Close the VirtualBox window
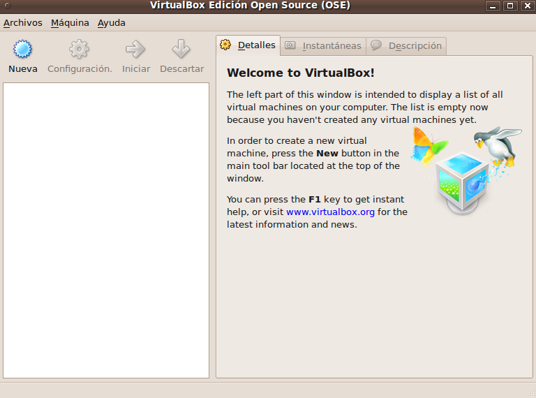Screen dimensions: 536x398 click(x=528, y=6)
